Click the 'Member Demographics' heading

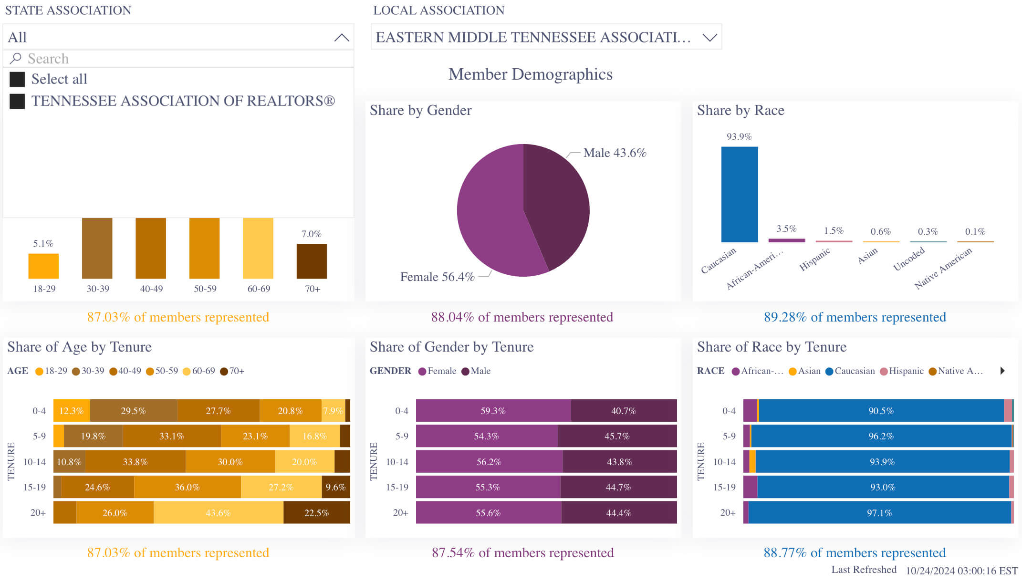pyautogui.click(x=531, y=74)
